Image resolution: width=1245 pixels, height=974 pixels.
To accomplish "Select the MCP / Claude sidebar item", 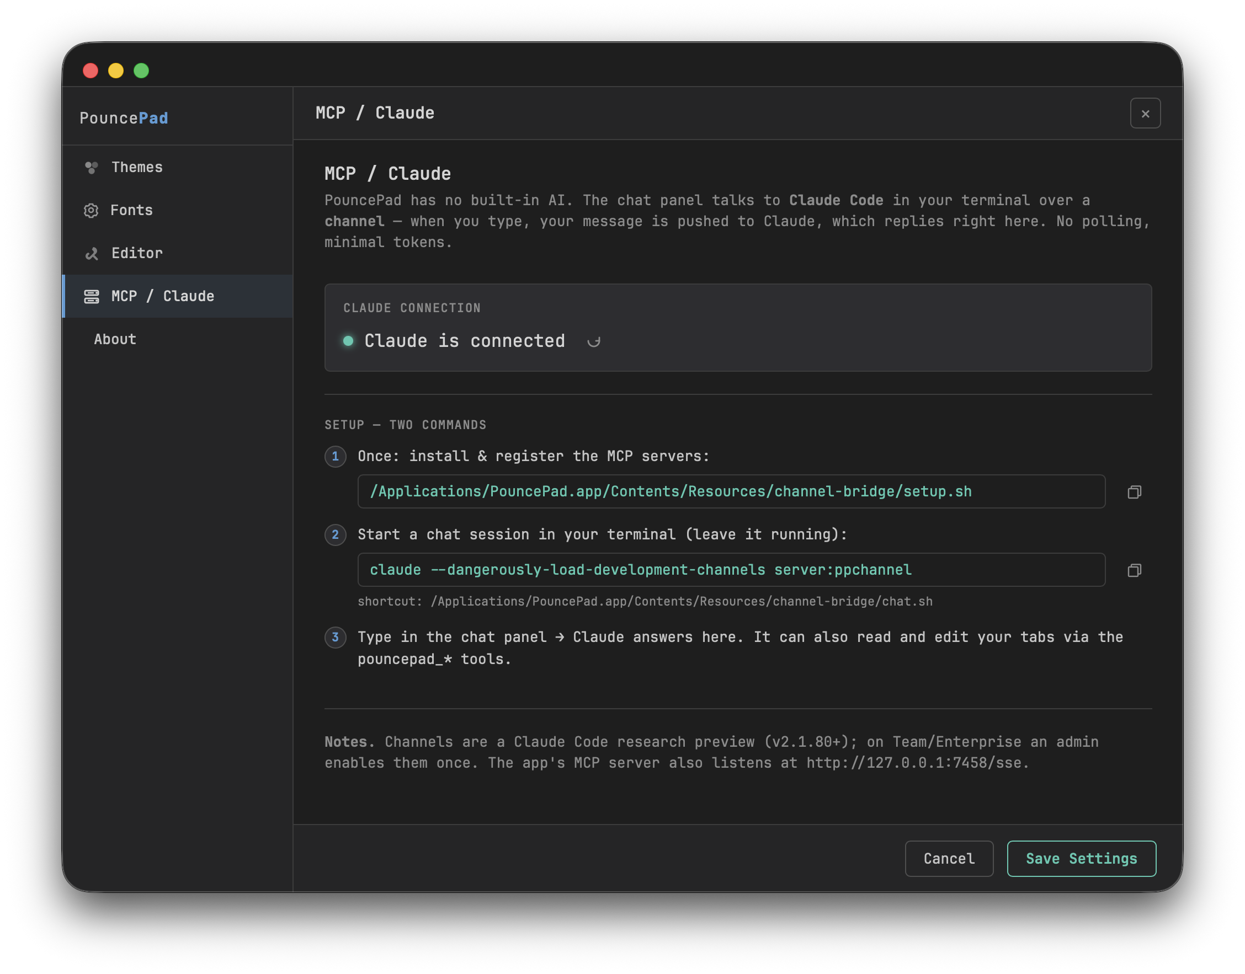I will [178, 296].
